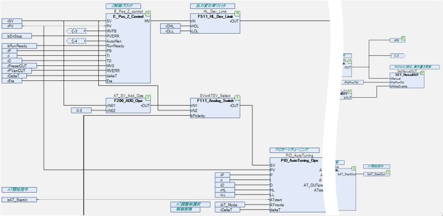The image size is (443, 216).
Task: Select the rDHL input on HL_Dev_Limit
Action: pos(170,26)
